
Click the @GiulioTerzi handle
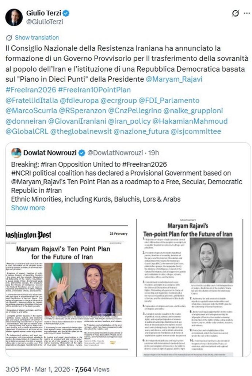pyautogui.click(x=45, y=22)
